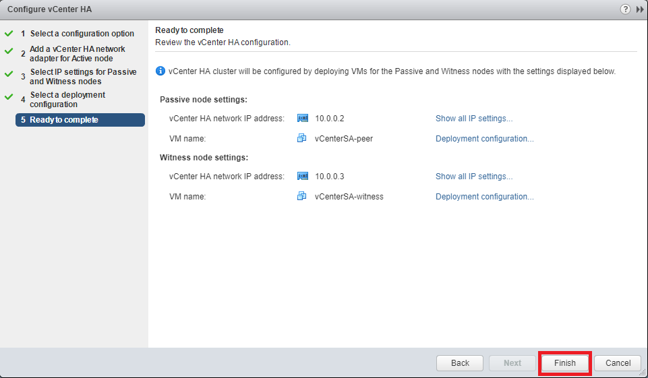Click the Back button
Image resolution: width=648 pixels, height=378 pixels.
click(x=460, y=363)
